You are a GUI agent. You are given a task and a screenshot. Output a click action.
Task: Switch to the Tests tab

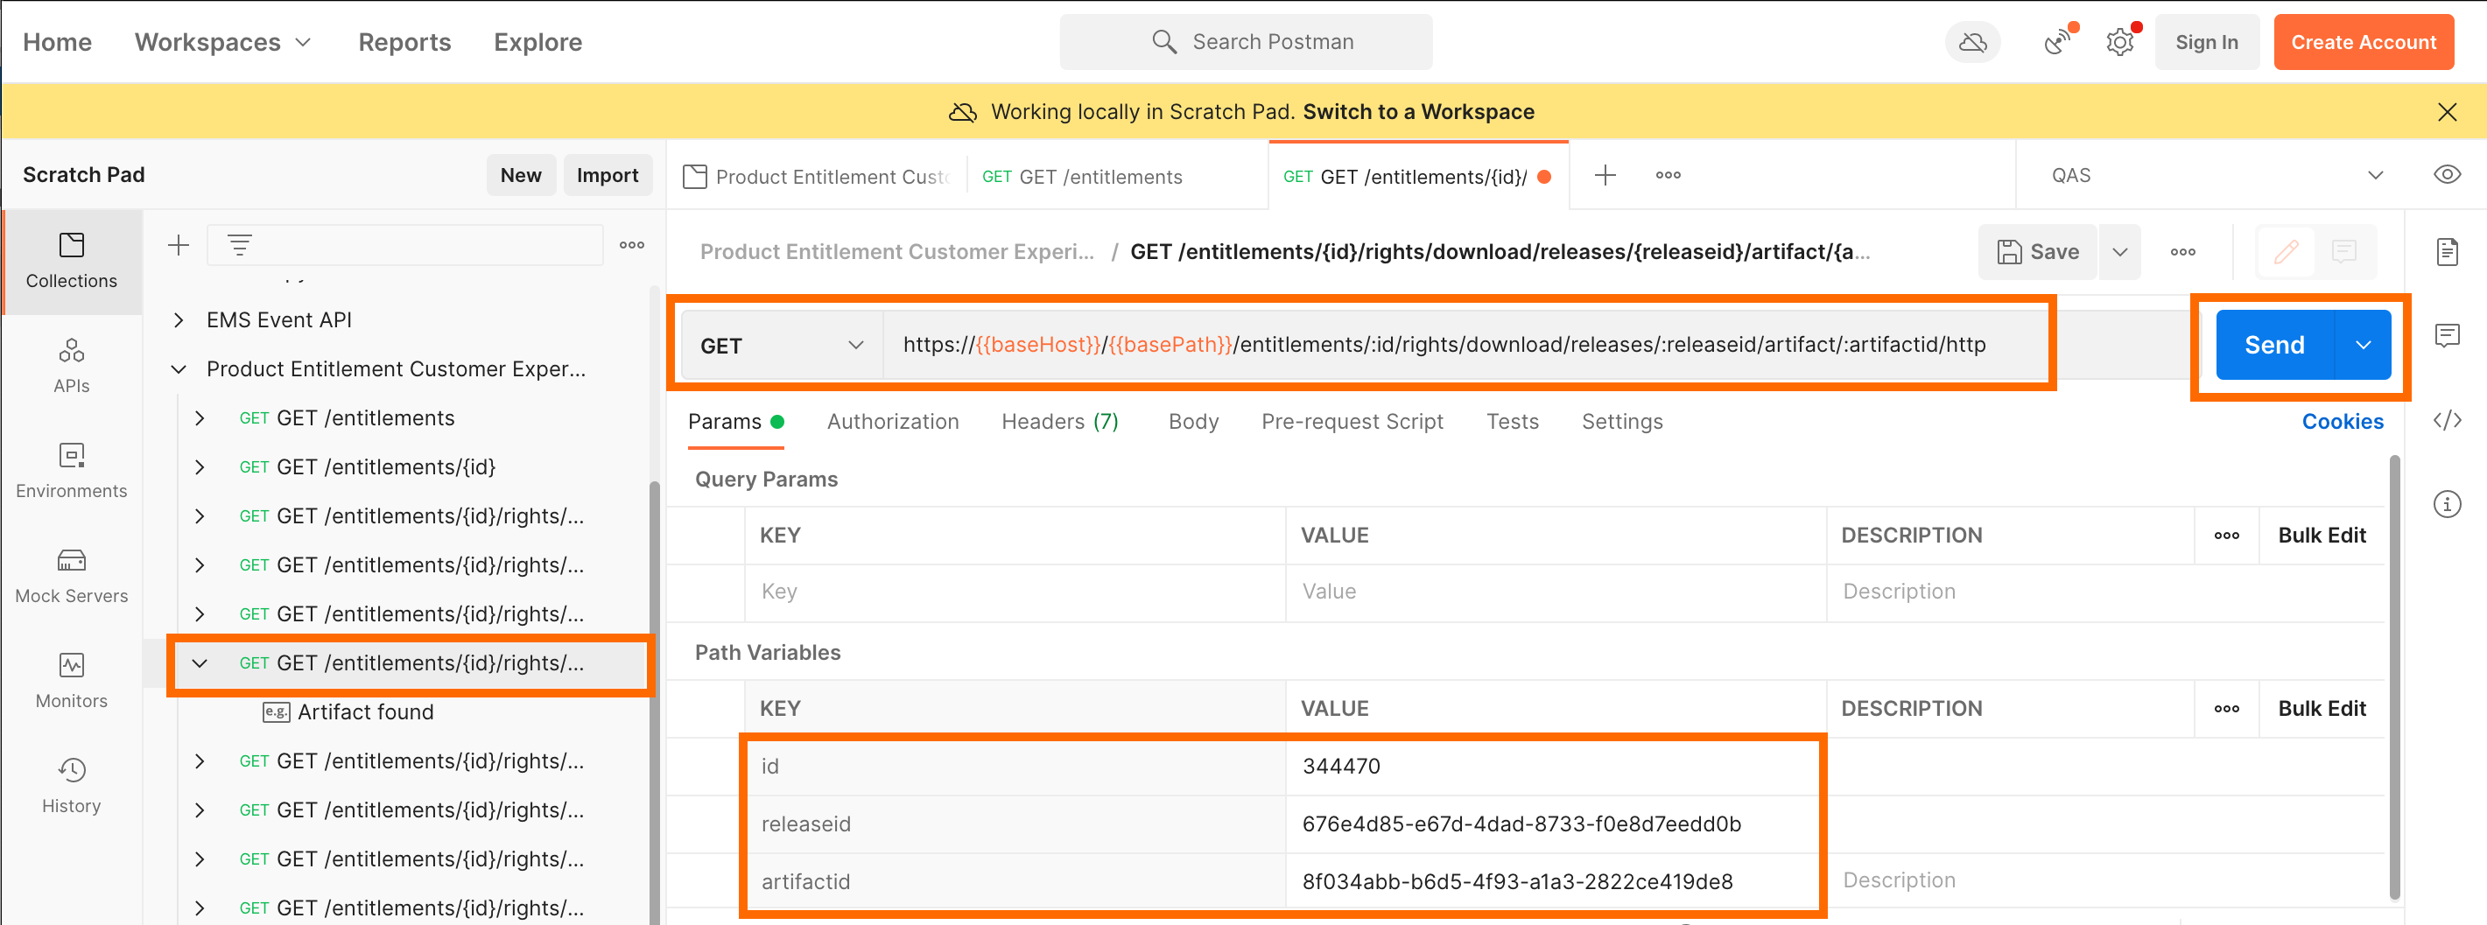tap(1512, 422)
